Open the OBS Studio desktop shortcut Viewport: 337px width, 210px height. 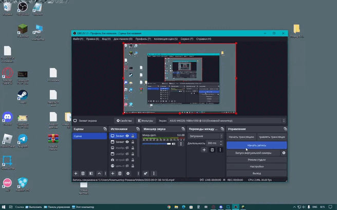23,9
